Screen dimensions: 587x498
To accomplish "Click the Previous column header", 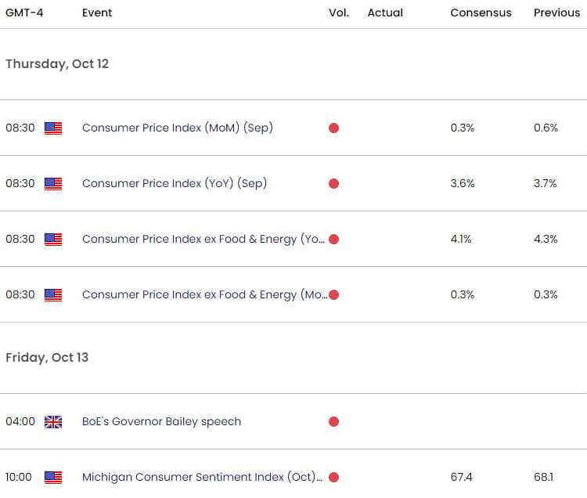I will click(x=556, y=13).
